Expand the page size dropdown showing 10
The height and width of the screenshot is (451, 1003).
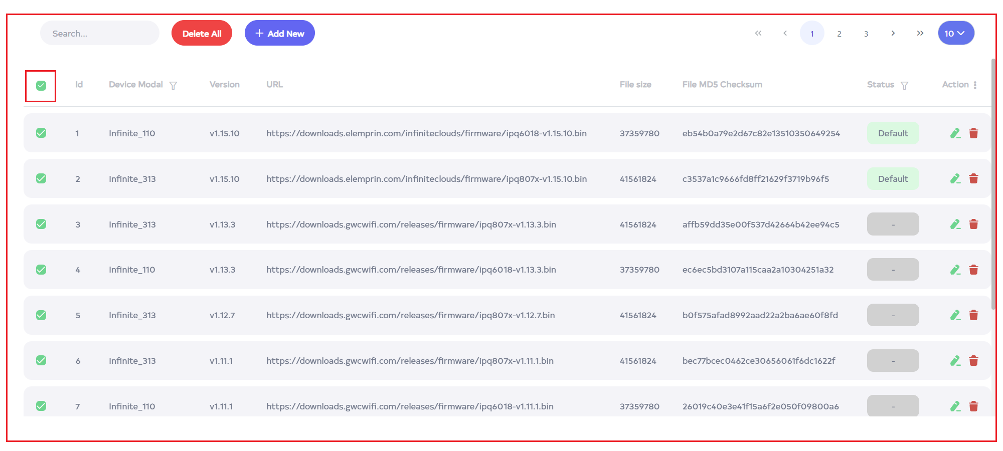pos(956,33)
